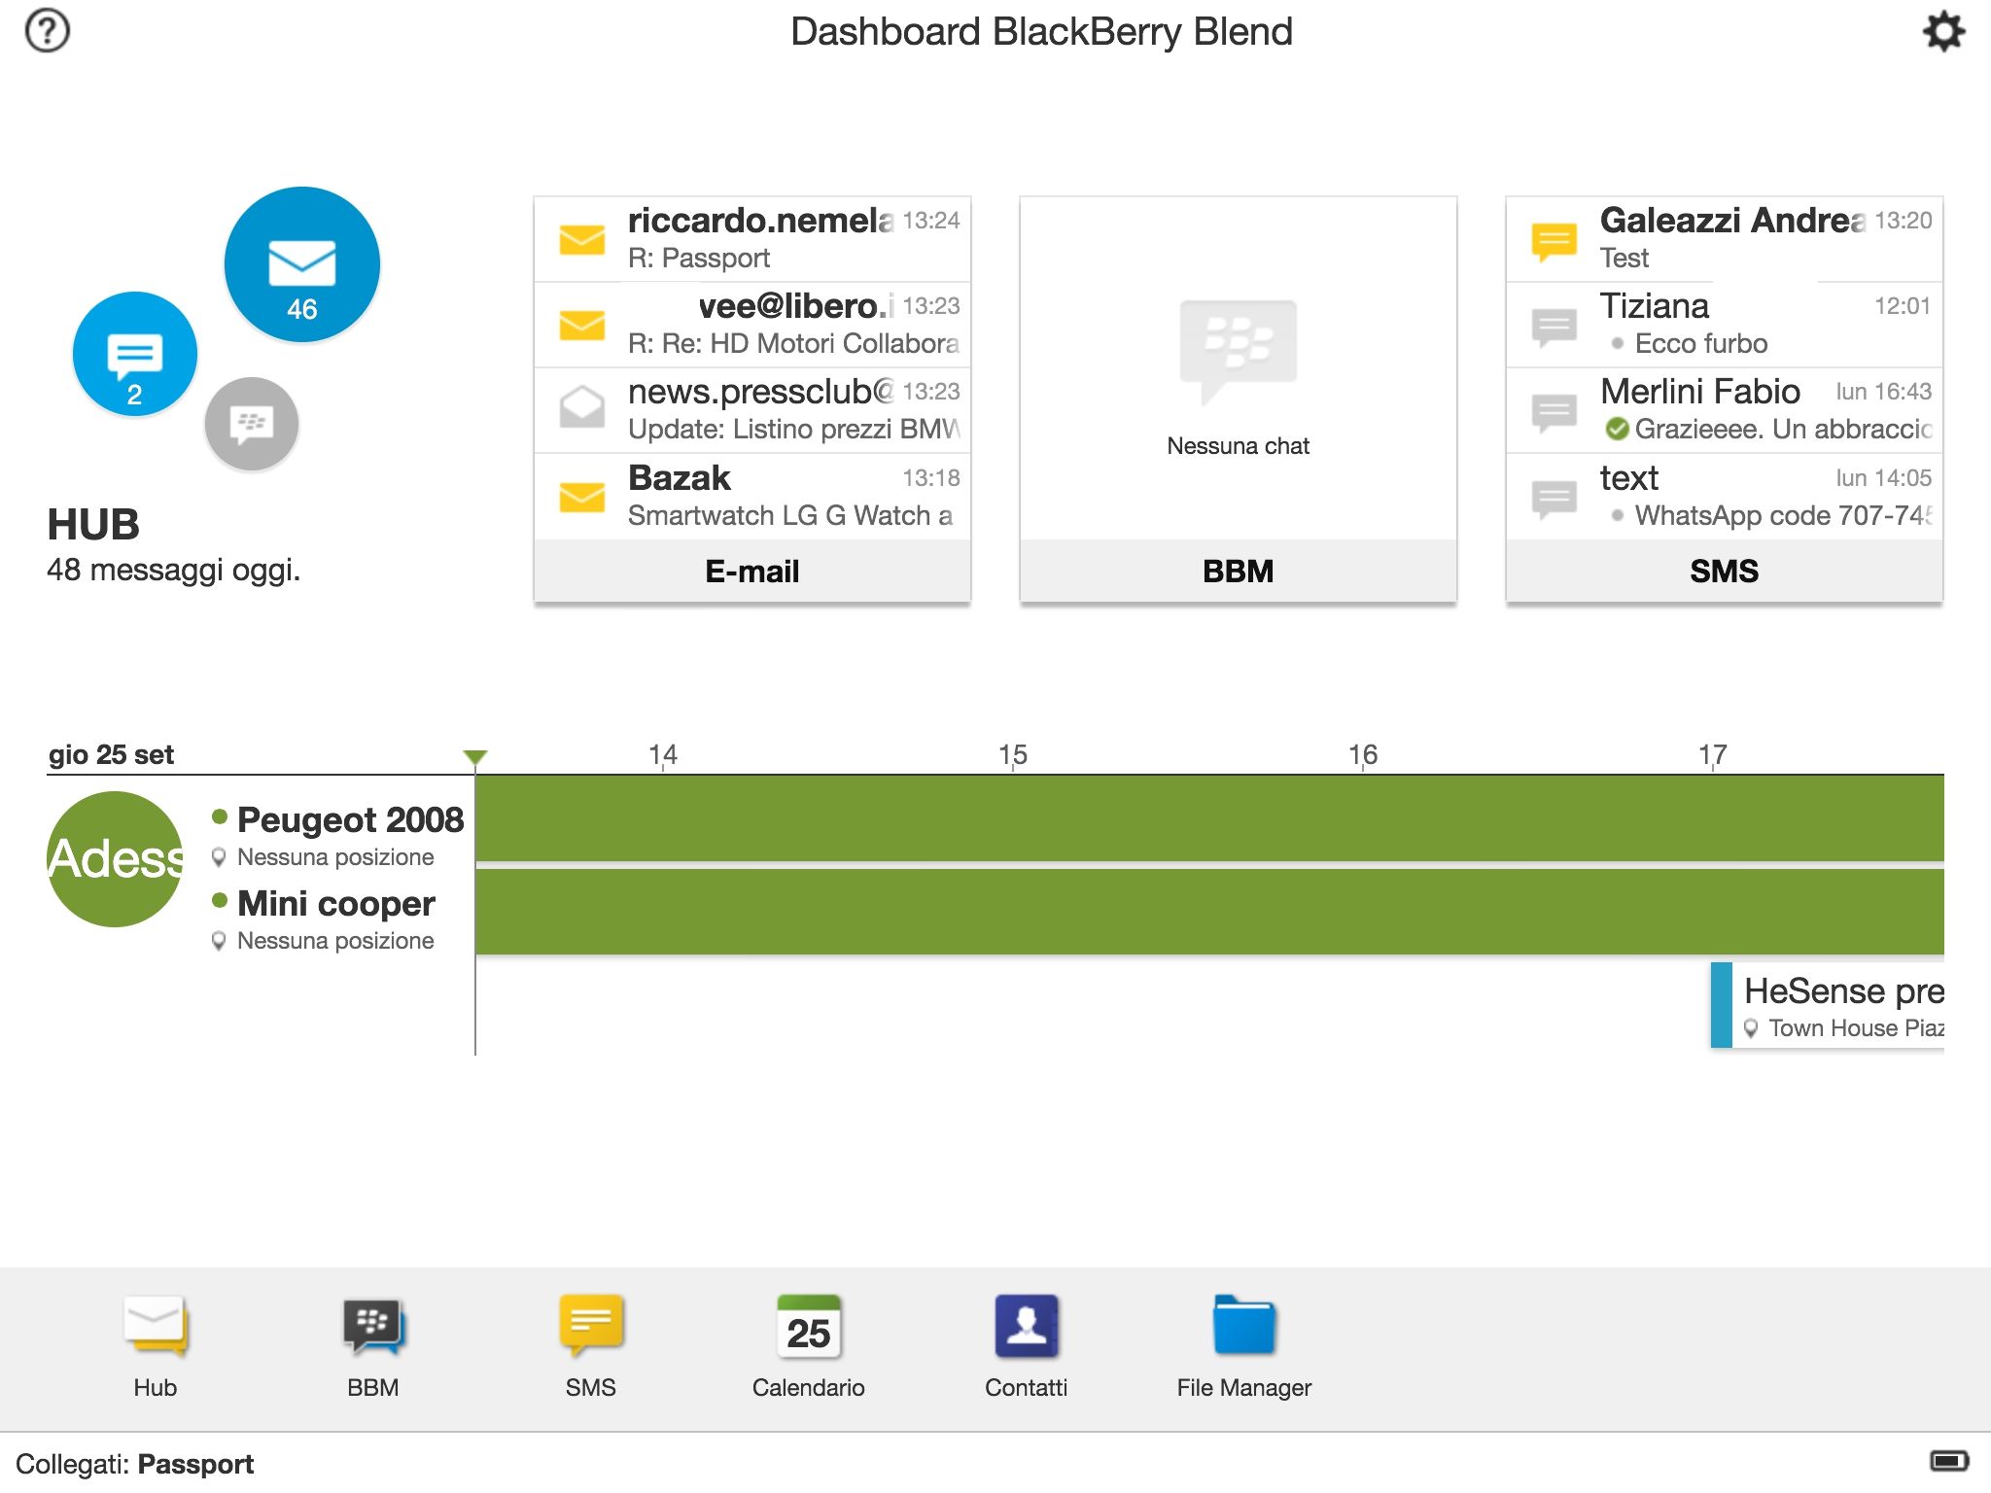Click the BBM logo above Nessuna chat

1239,352
